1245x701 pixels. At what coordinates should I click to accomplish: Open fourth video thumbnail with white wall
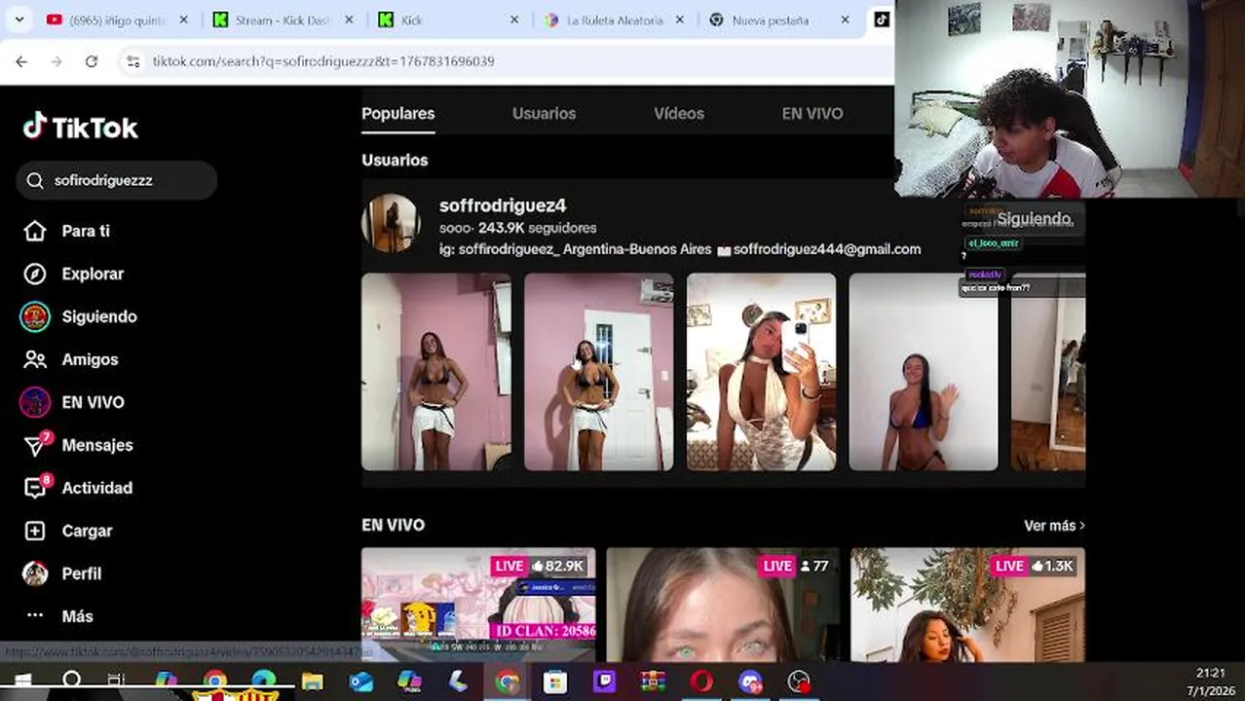click(x=924, y=372)
